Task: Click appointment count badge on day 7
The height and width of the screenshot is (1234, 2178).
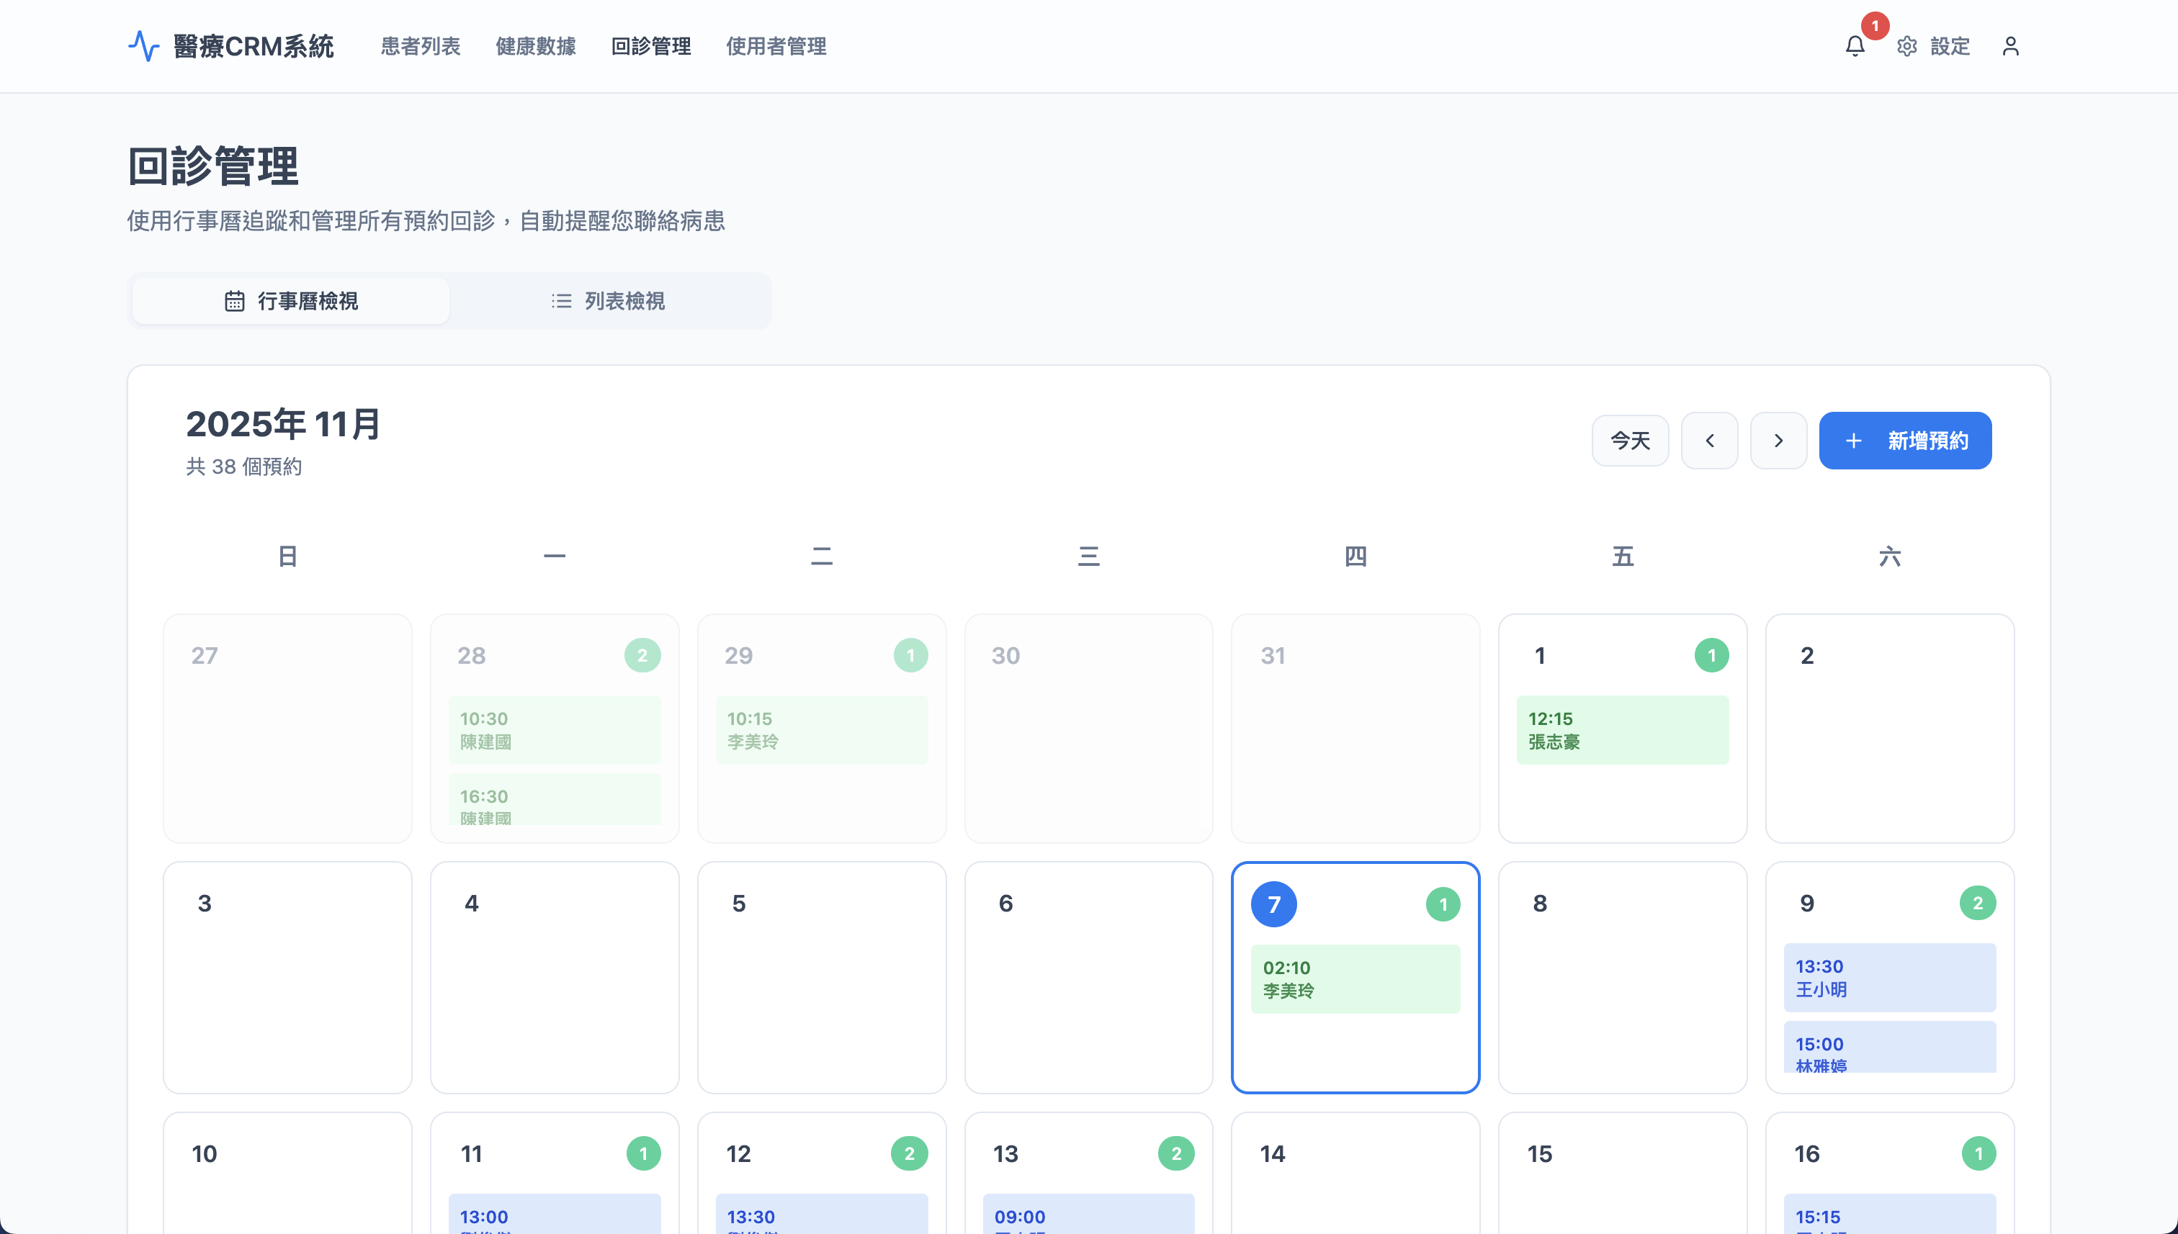Action: [1442, 904]
